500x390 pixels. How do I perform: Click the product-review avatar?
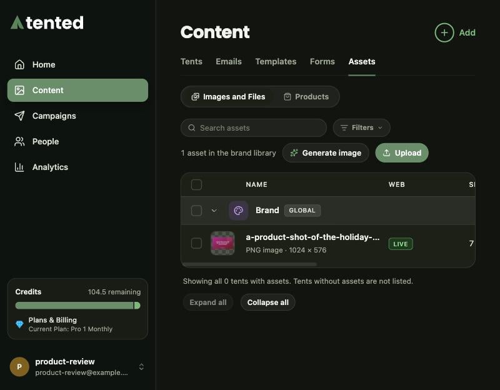click(19, 367)
